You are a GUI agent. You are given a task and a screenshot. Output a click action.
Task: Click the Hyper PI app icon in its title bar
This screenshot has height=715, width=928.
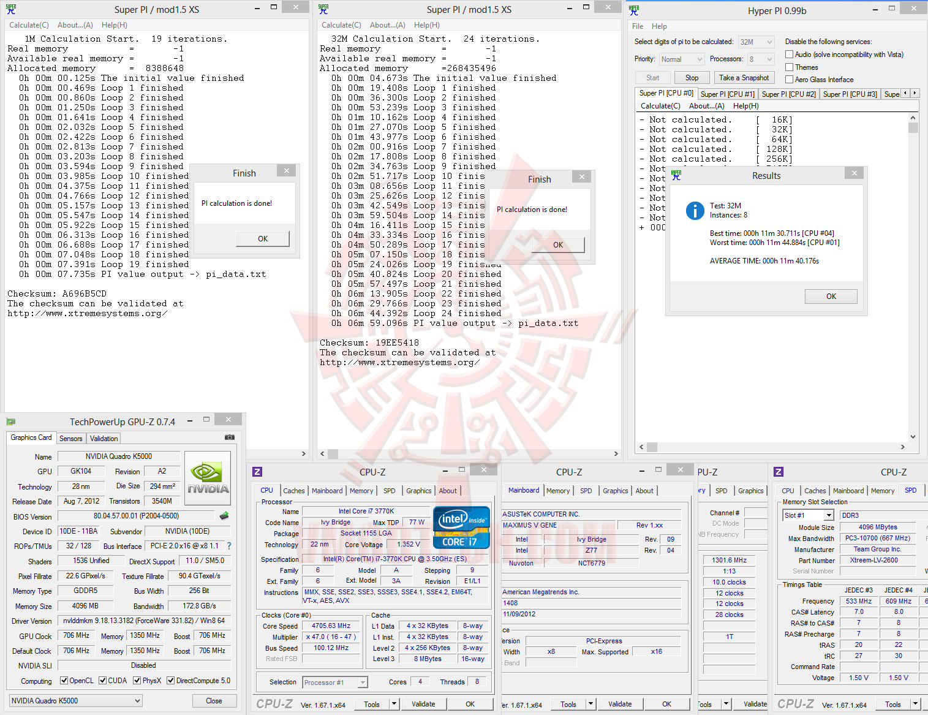pyautogui.click(x=634, y=10)
